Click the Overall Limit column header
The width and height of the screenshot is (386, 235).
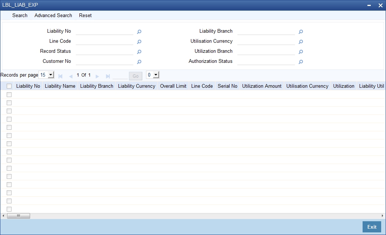point(173,86)
